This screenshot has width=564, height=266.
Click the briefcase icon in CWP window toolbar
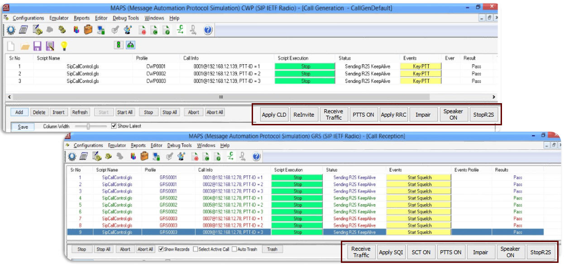click(x=88, y=30)
